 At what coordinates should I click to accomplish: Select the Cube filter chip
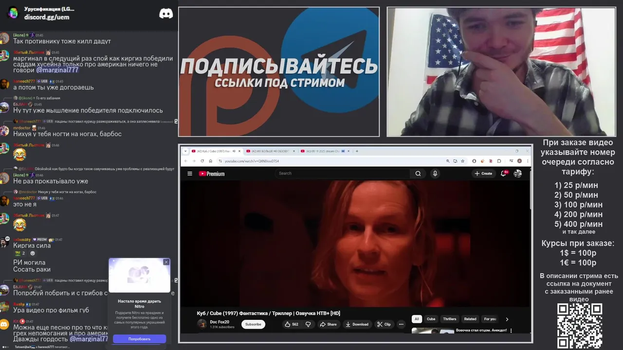coord(431,319)
